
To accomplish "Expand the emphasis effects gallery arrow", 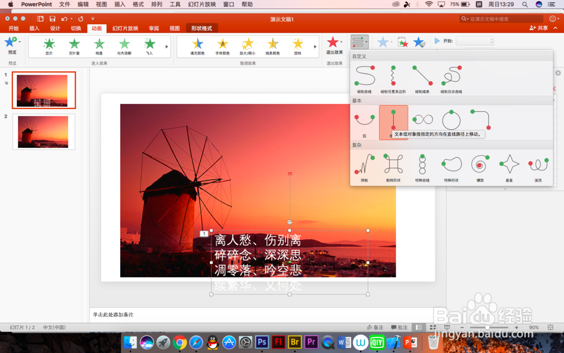I will pyautogui.click(x=315, y=46).
